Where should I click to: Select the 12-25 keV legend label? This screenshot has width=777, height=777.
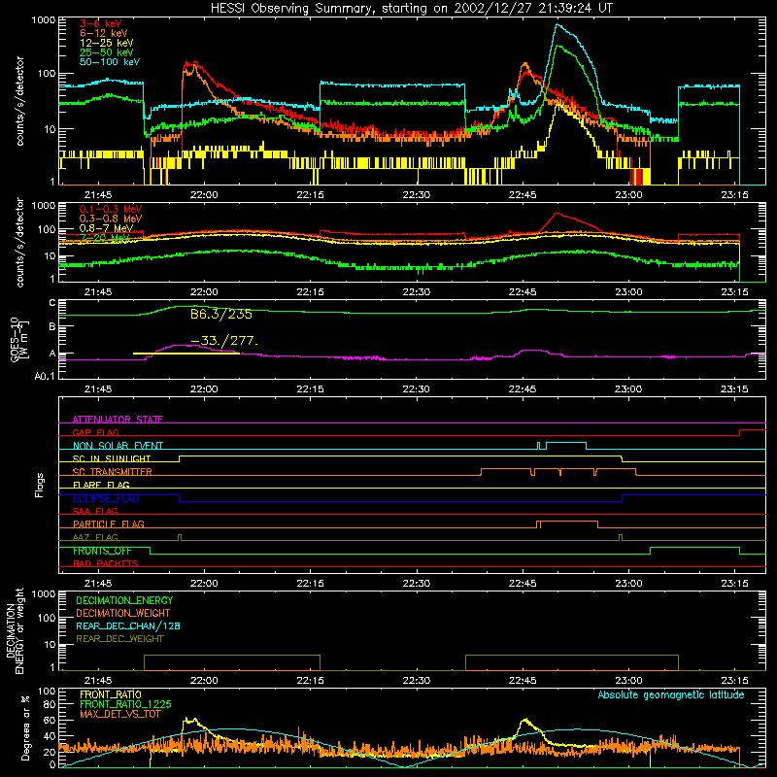tap(107, 43)
